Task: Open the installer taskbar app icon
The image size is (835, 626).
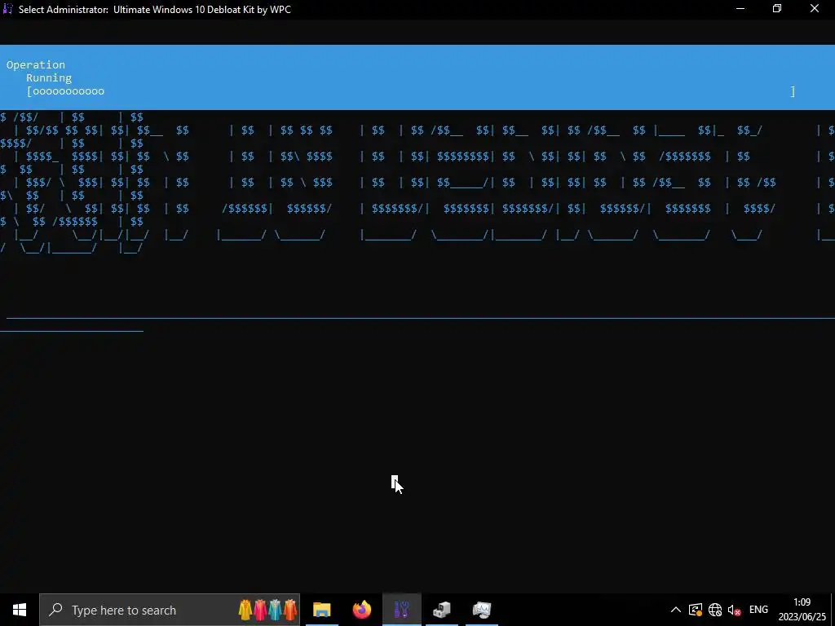Action: pyautogui.click(x=442, y=610)
